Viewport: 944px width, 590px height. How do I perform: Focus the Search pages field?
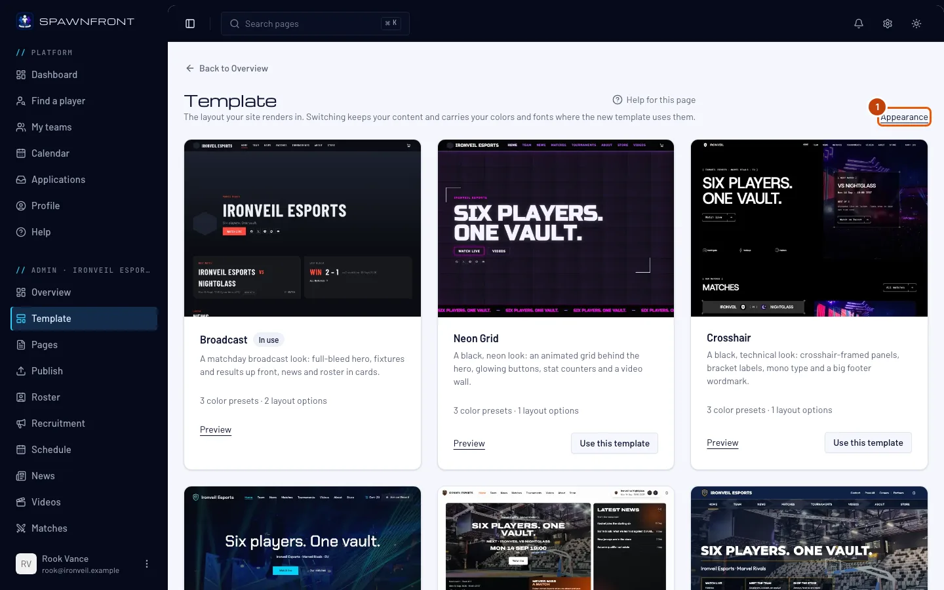pos(315,24)
